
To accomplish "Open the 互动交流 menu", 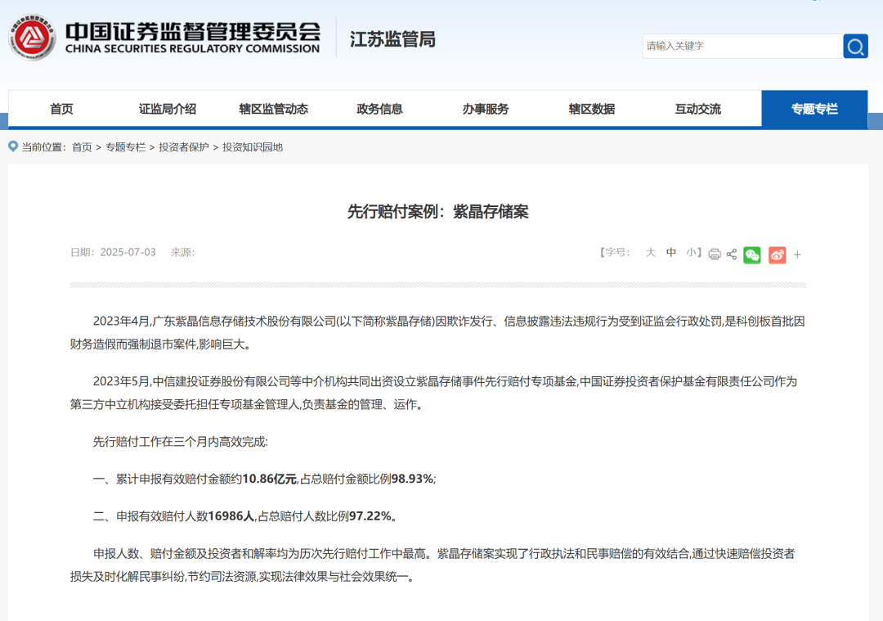I will pos(697,109).
